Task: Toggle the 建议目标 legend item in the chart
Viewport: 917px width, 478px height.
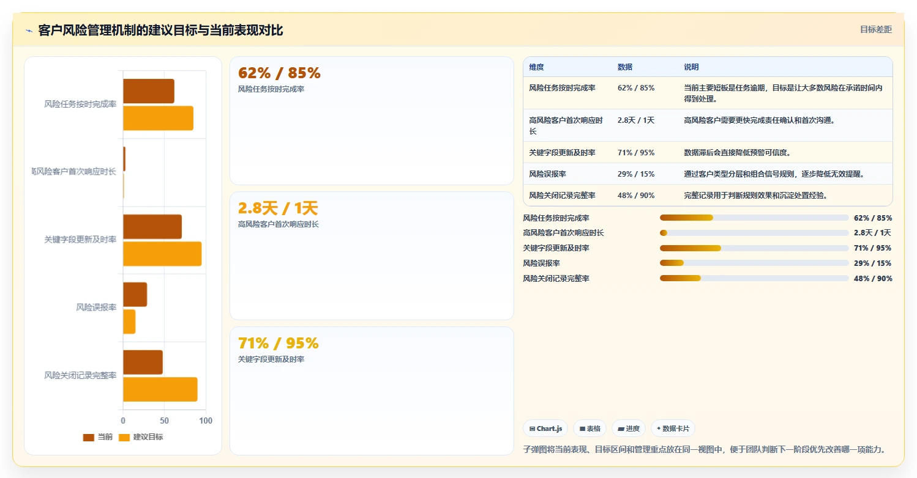Action: point(141,437)
